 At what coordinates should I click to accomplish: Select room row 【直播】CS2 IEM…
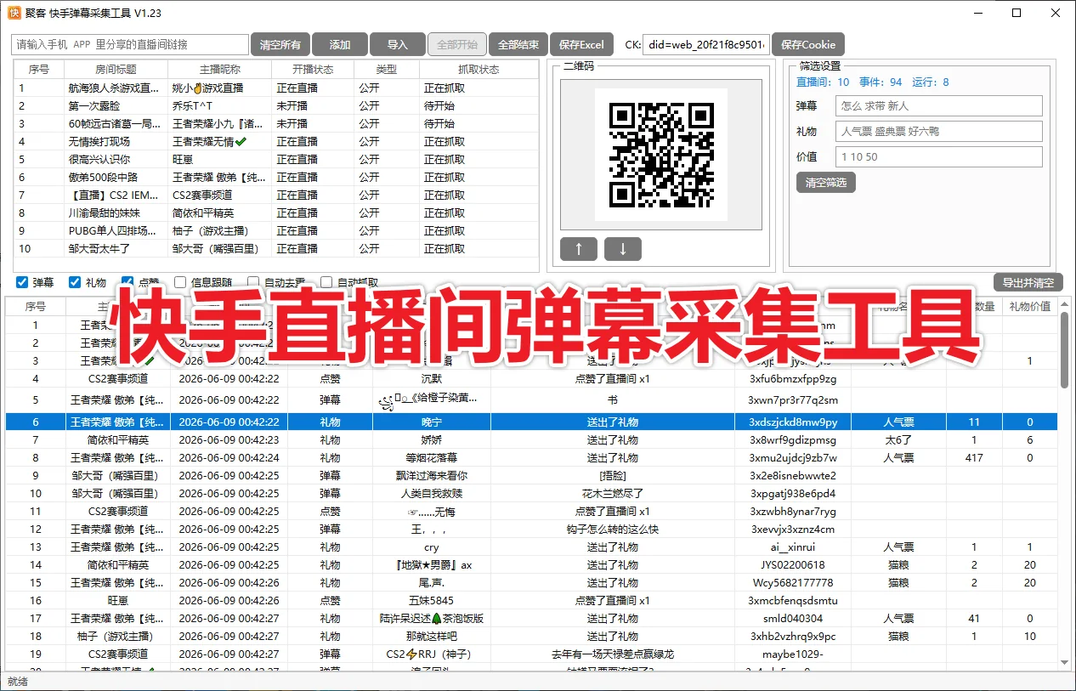(x=276, y=195)
